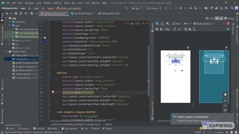Screen dimensions: 239x134
Task: Open Project panel settings gear
Action: tap(32, 13)
